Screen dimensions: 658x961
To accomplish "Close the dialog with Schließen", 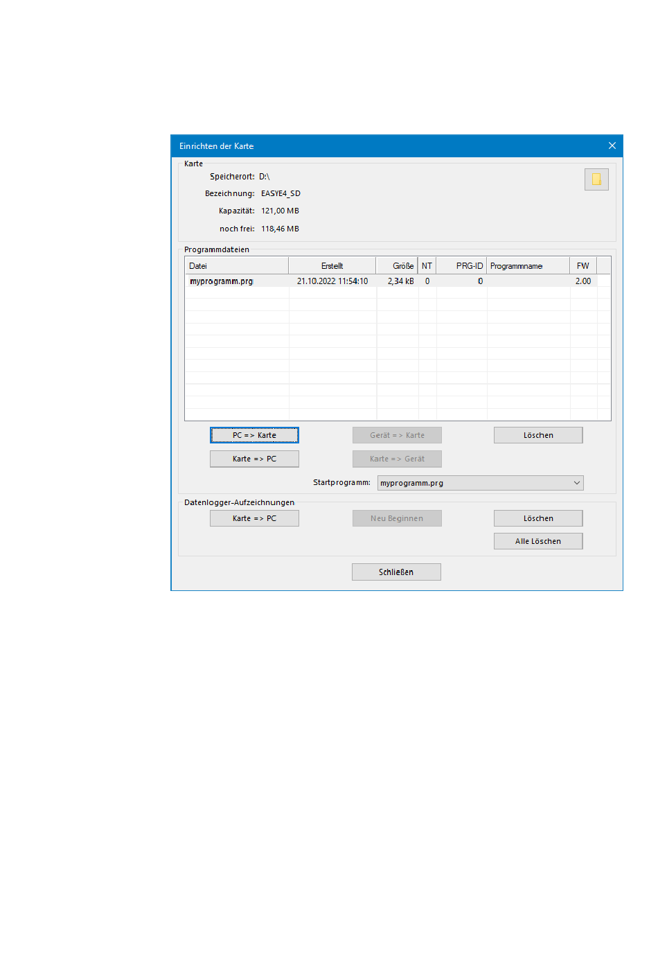I will 396,572.
